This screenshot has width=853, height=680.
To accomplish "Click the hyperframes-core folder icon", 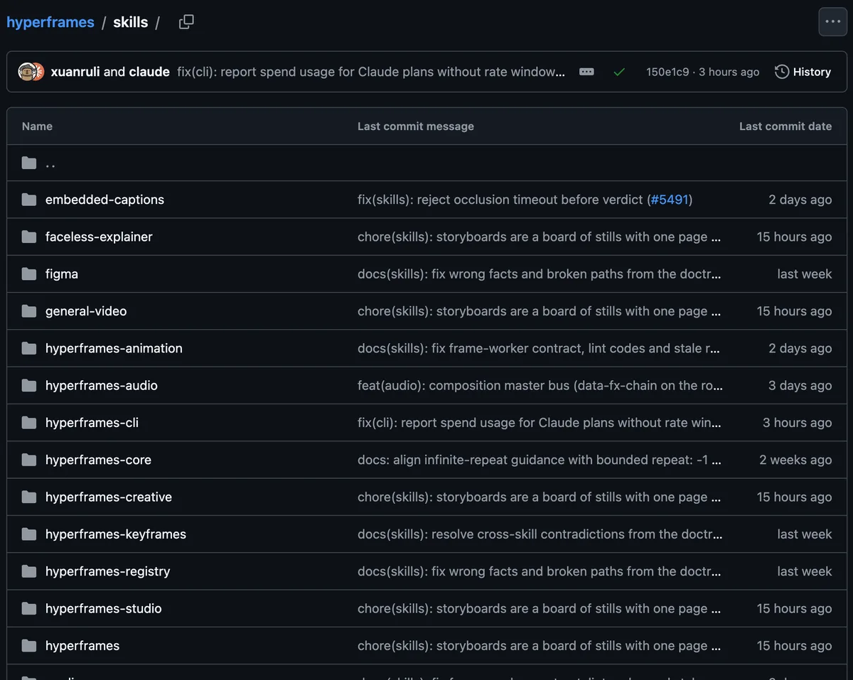I will pyautogui.click(x=29, y=460).
